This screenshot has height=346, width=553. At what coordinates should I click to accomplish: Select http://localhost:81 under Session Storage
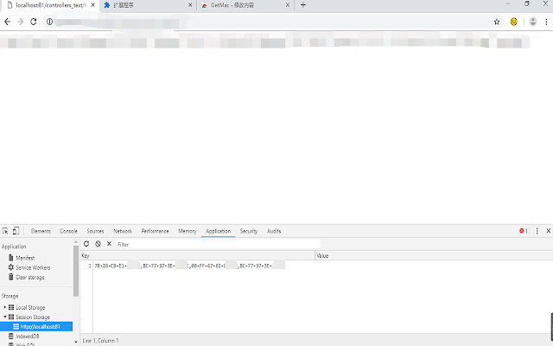(x=36, y=327)
